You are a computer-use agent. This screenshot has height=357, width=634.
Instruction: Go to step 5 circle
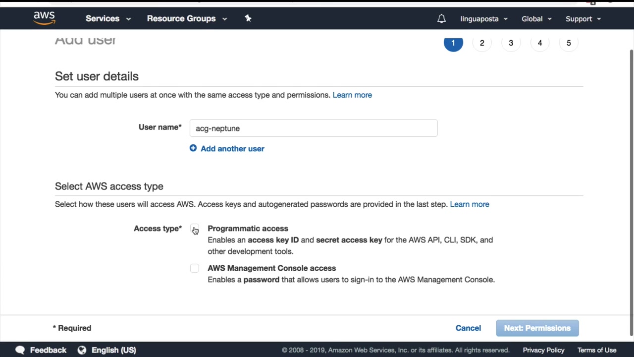[x=569, y=43]
